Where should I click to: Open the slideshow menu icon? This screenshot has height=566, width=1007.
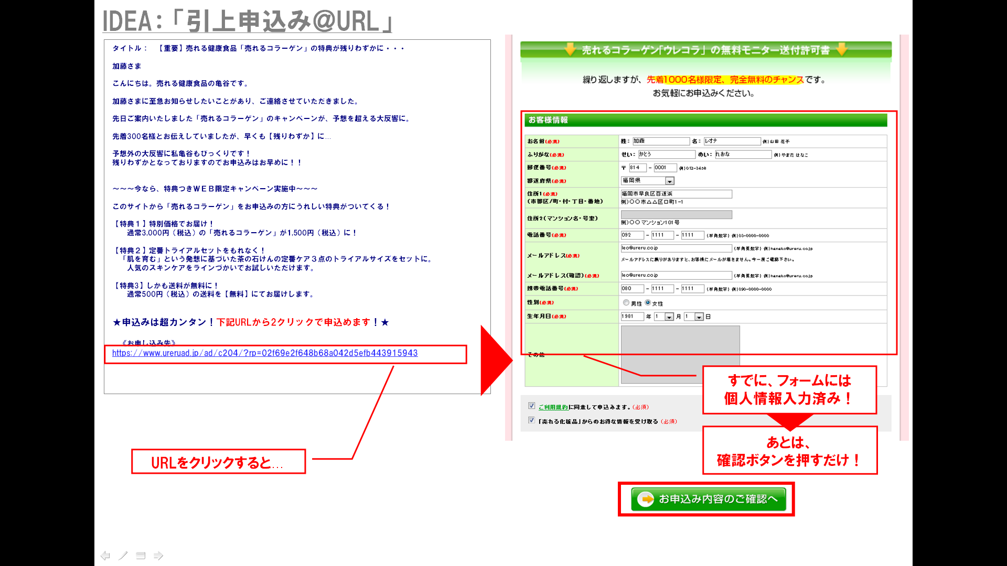tap(141, 556)
